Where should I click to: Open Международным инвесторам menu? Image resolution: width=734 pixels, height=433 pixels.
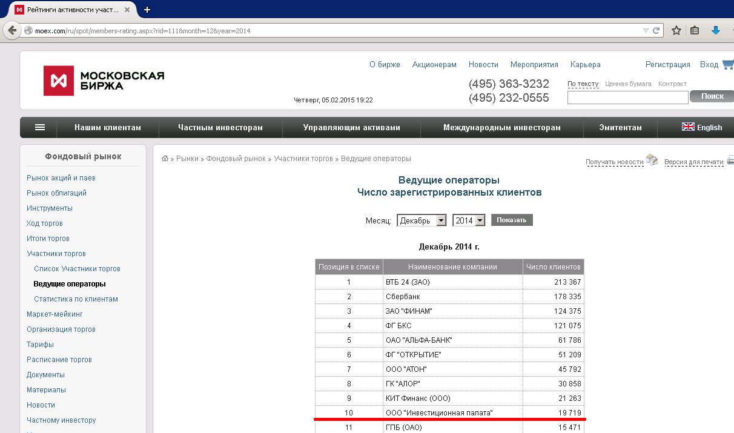pyautogui.click(x=502, y=127)
